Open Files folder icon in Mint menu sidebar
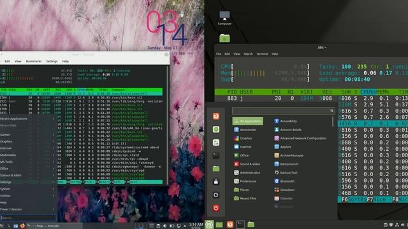Viewport: 408px width, 229px height. tap(215, 169)
